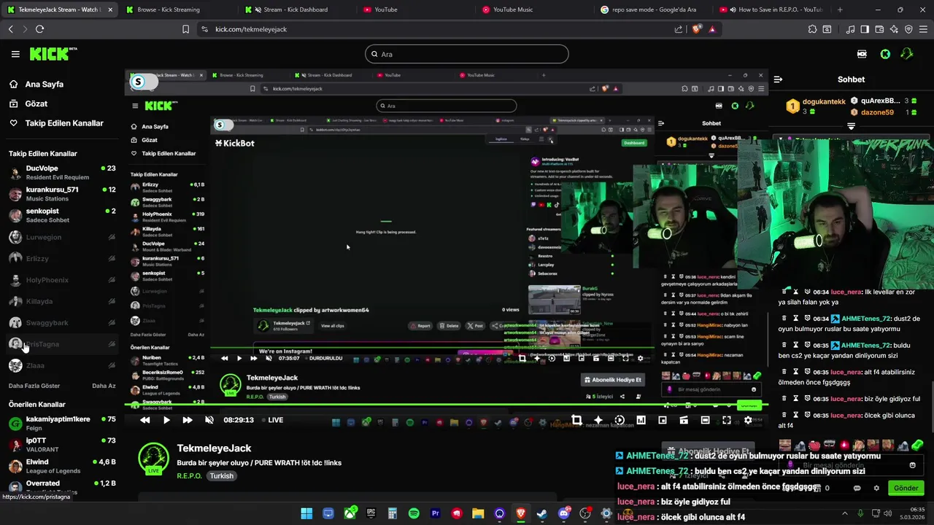The image size is (934, 525).
Task: Open the emoji picker in the message box
Action: 912,465
